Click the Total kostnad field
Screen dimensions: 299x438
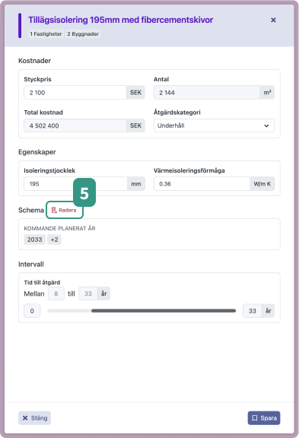pyautogui.click(x=75, y=125)
